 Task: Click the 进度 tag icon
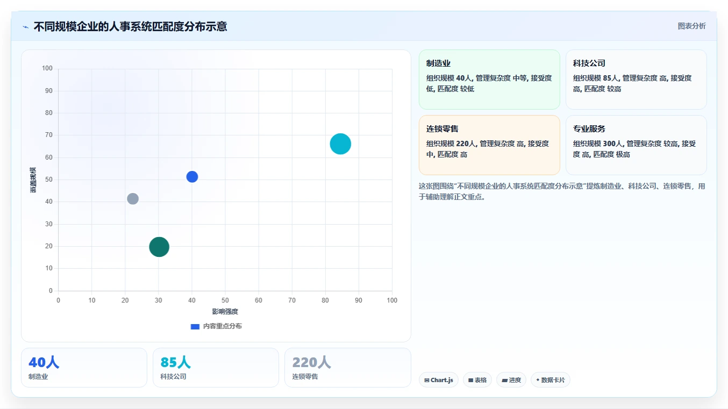pyautogui.click(x=504, y=380)
